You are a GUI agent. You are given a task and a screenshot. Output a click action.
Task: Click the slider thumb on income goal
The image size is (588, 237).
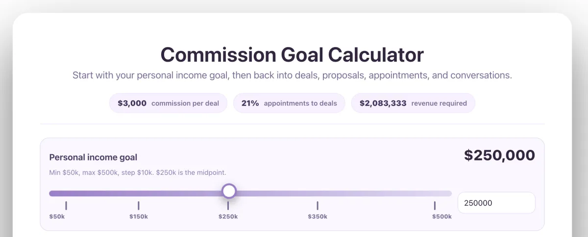[x=229, y=191]
